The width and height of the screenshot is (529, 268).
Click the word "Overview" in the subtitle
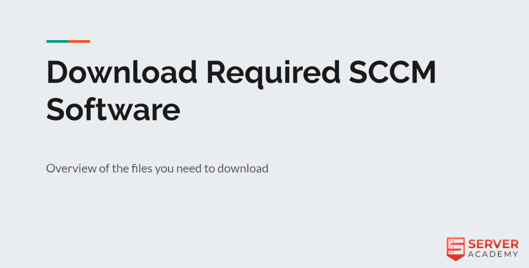[72, 168]
